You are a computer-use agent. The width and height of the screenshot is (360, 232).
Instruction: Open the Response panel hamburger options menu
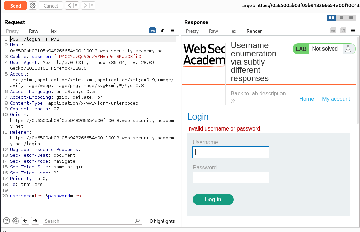[353, 30]
